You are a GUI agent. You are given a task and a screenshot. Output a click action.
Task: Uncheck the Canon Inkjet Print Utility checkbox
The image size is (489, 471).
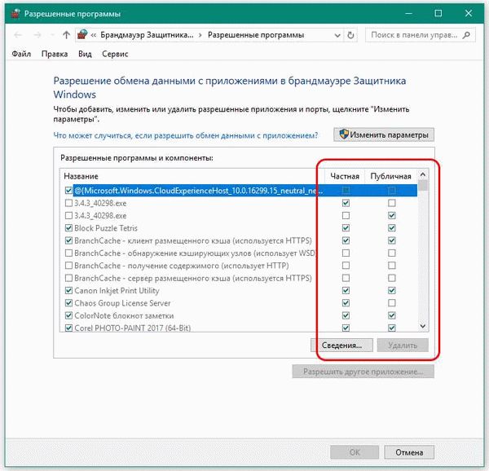pyautogui.click(x=68, y=290)
